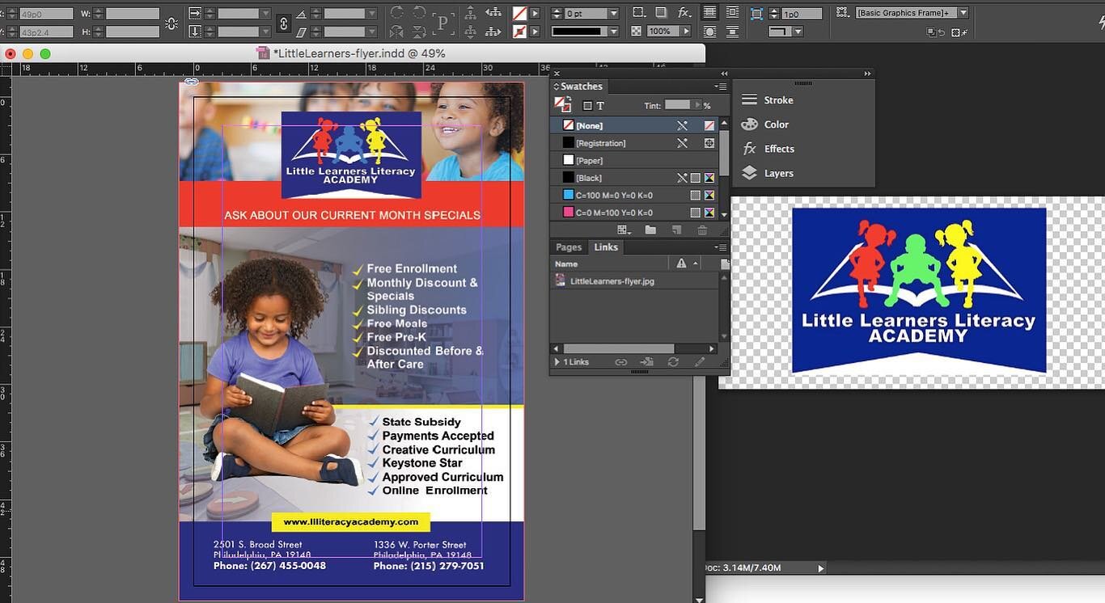Open the opacity 100% slider arrow
1105x603 pixels.
(686, 32)
